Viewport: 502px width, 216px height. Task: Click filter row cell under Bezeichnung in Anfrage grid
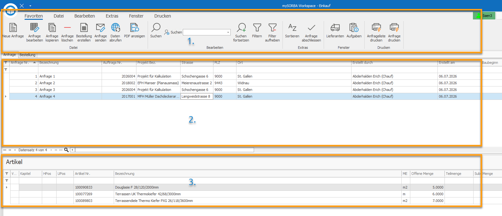[x=70, y=69]
